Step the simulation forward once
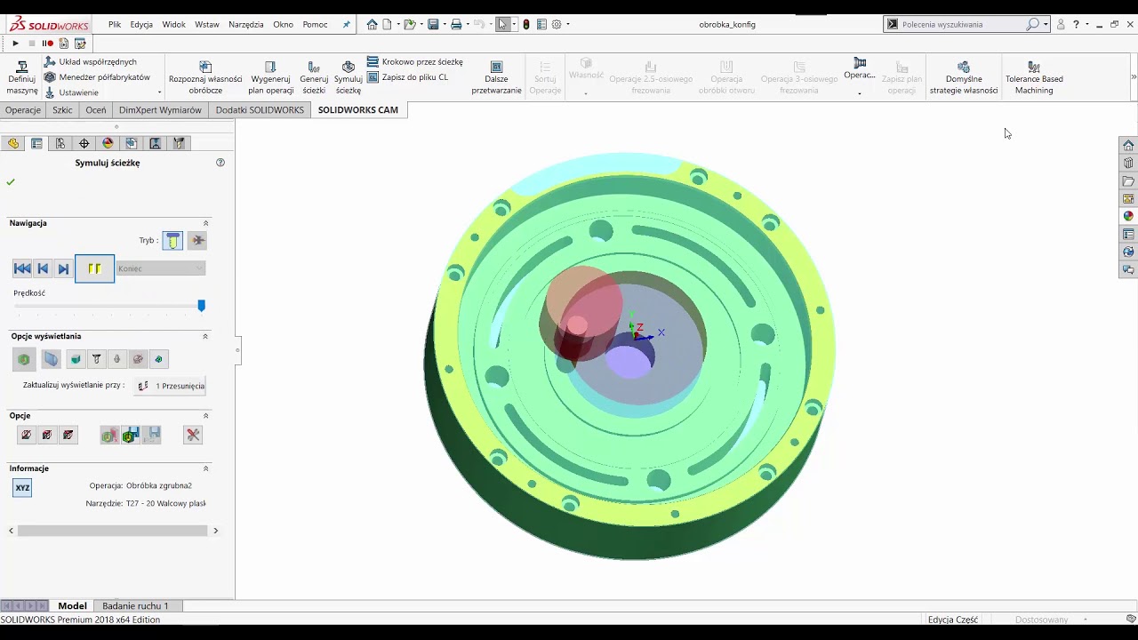Image resolution: width=1138 pixels, height=640 pixels. pos(63,268)
